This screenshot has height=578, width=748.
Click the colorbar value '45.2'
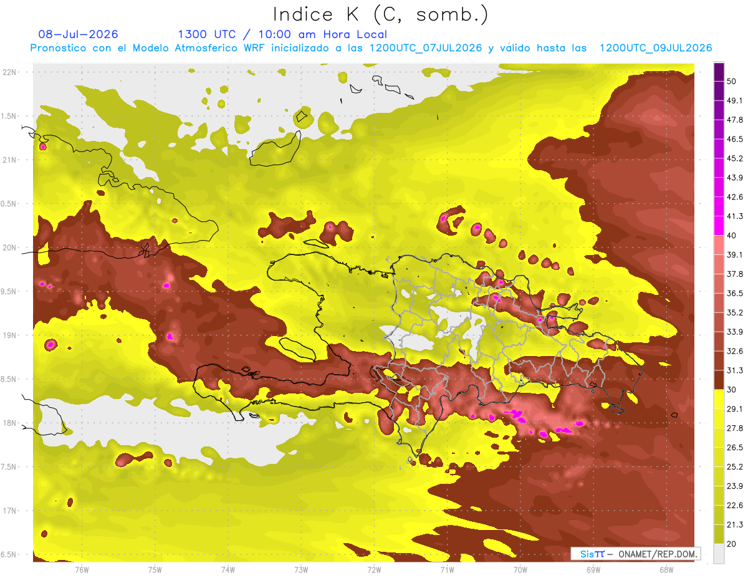pyautogui.click(x=735, y=158)
